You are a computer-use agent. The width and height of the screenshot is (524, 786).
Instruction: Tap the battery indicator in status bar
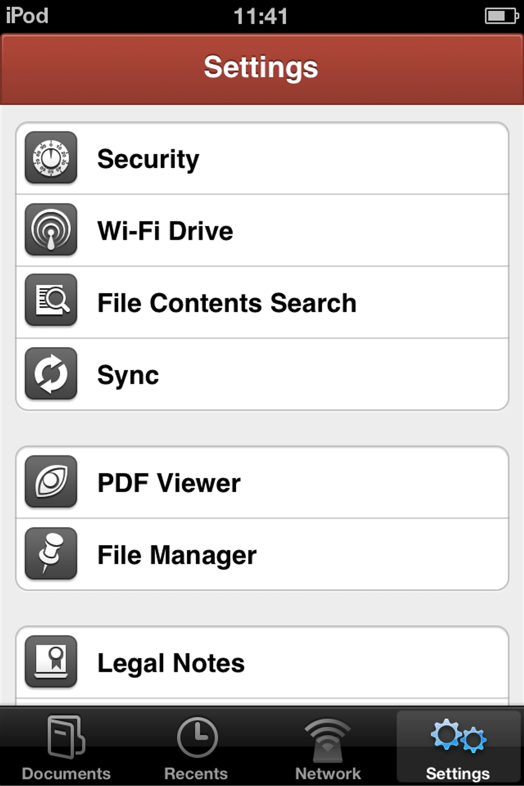501,16
